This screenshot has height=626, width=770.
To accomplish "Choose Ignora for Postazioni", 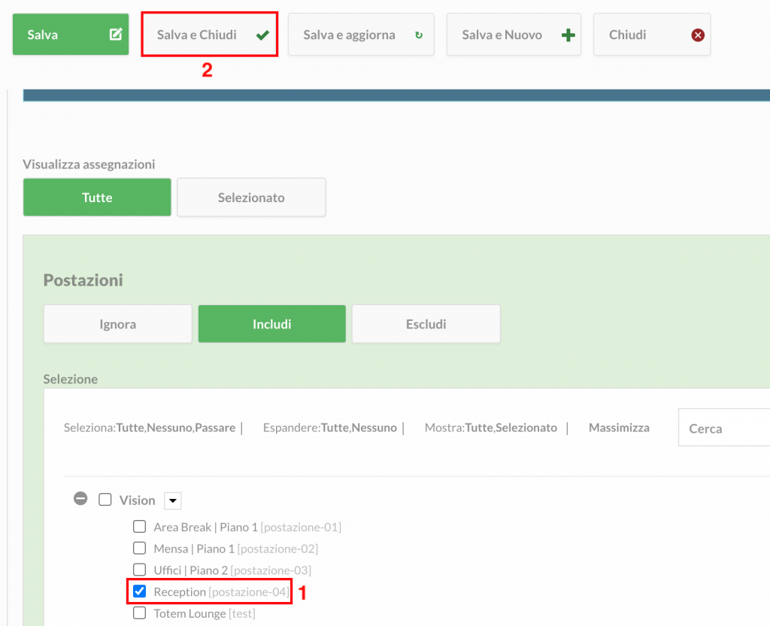I will [118, 324].
